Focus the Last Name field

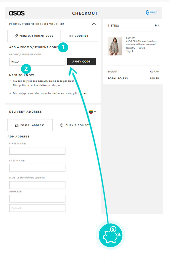pos(37,168)
